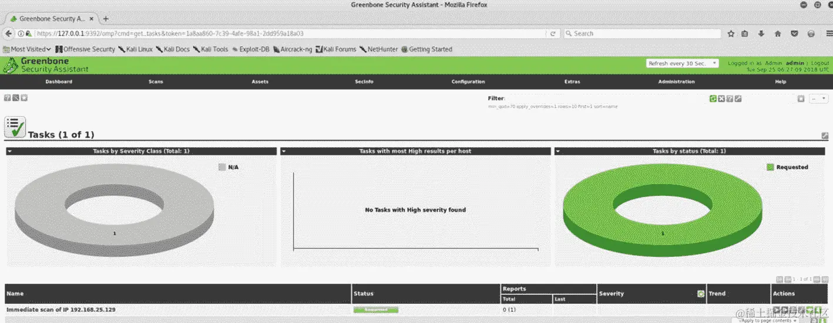
Task: Click the Greenbone Security Assistant logo
Action: click(x=46, y=64)
